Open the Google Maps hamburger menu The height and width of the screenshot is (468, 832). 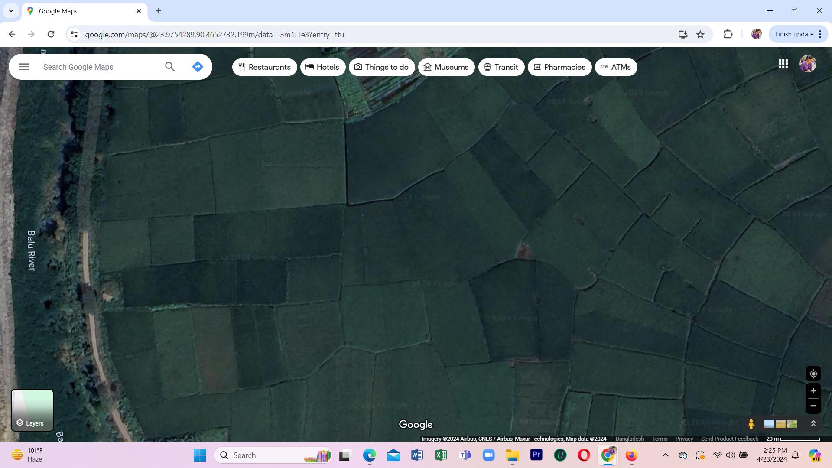tap(24, 67)
